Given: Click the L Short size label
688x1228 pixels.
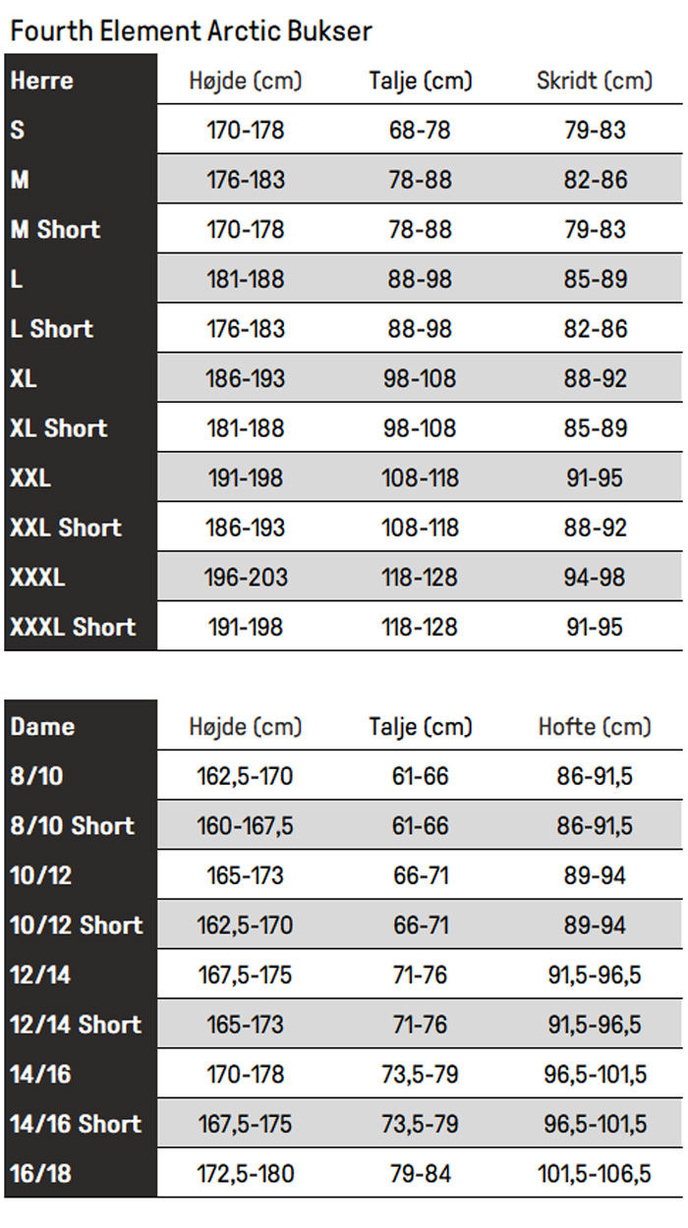Looking at the screenshot, I should pyautogui.click(x=51, y=329).
